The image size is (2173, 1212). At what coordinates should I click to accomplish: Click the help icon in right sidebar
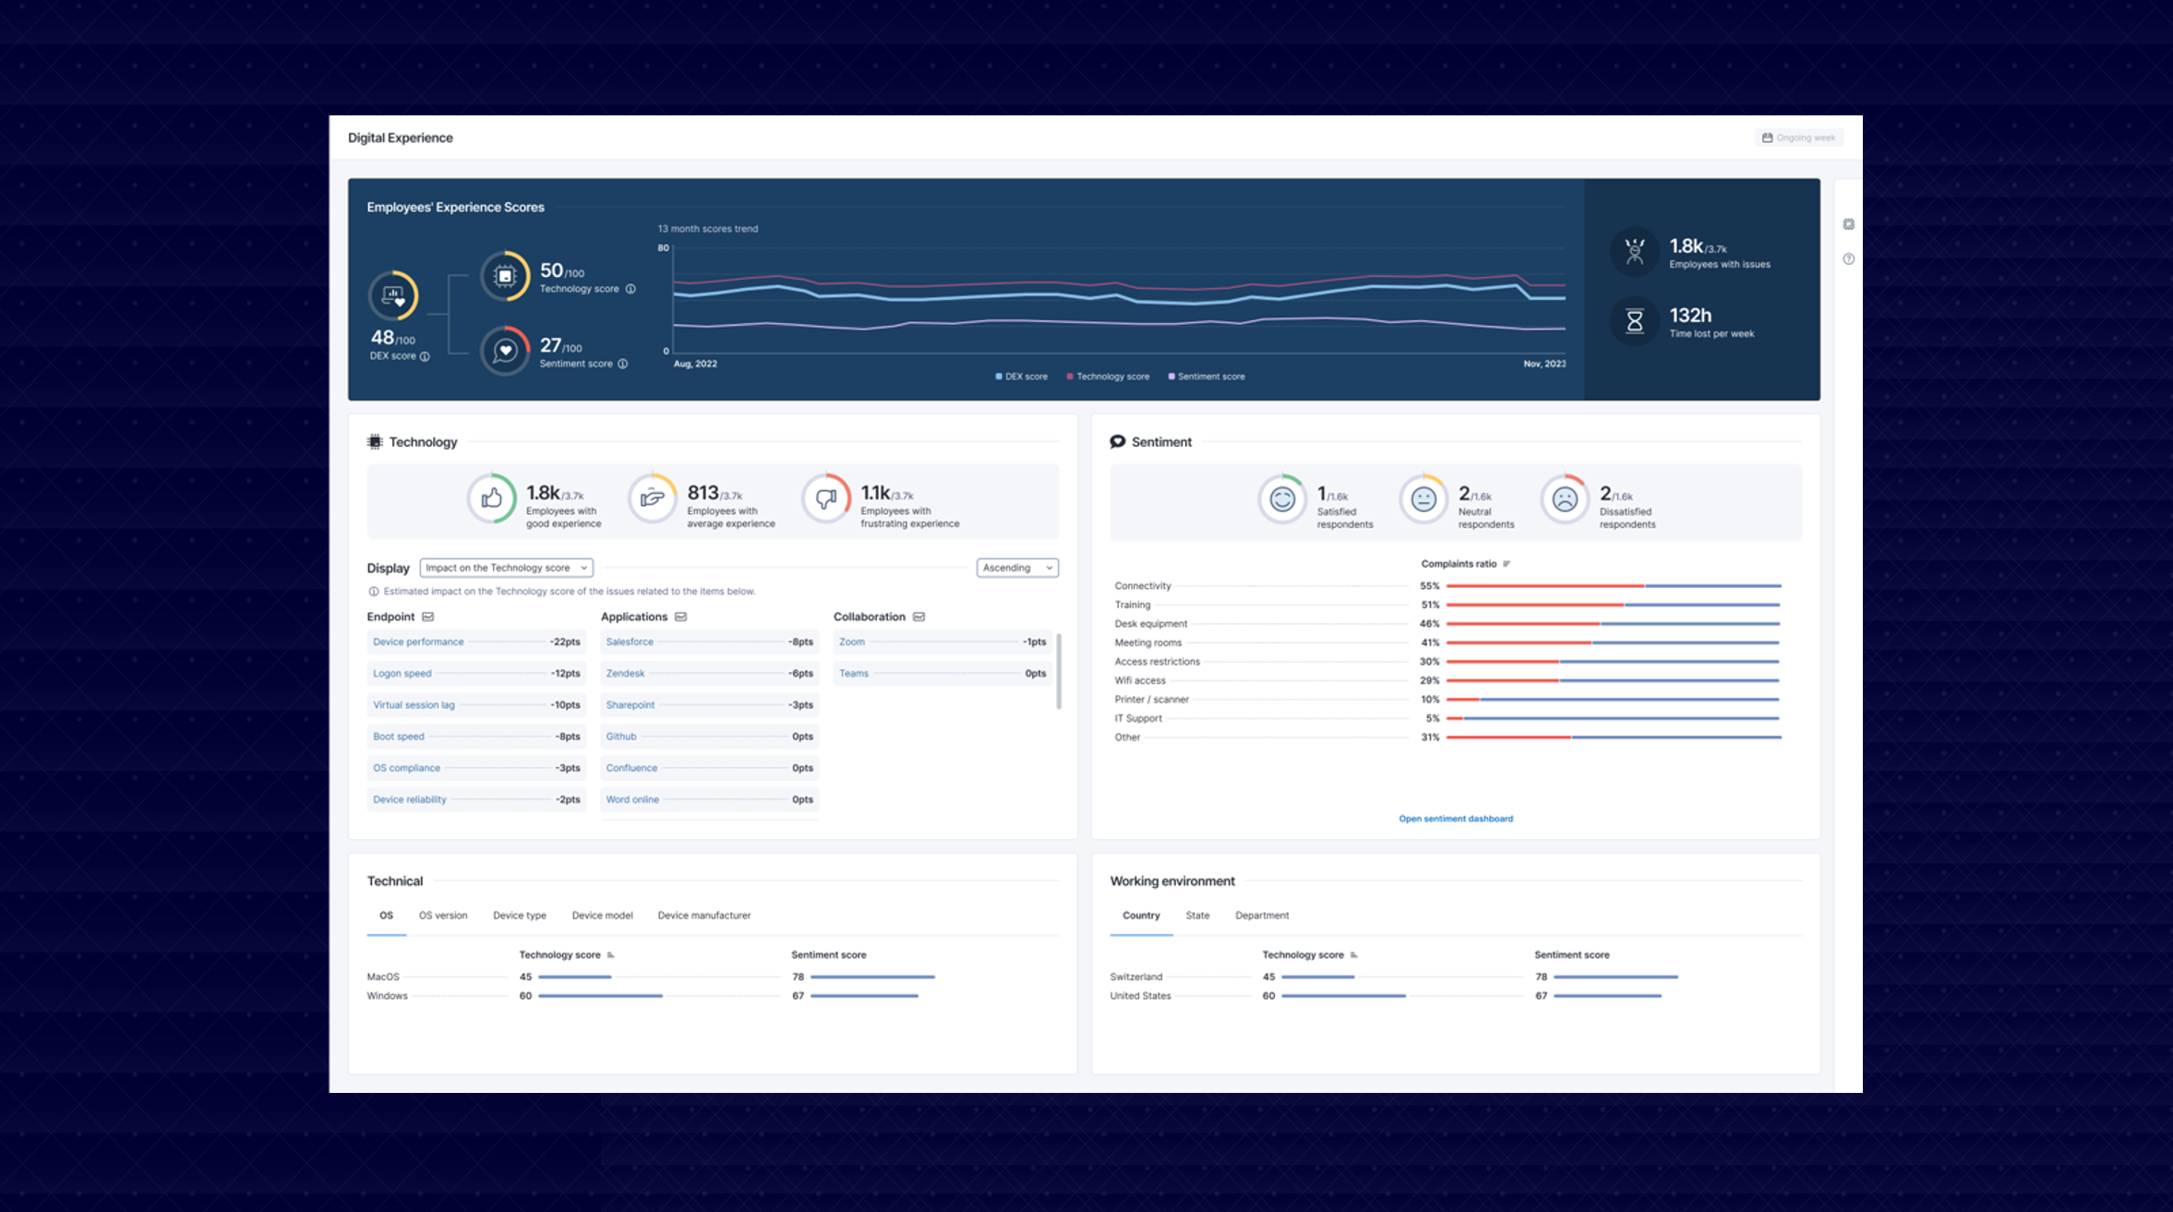pos(1848,259)
